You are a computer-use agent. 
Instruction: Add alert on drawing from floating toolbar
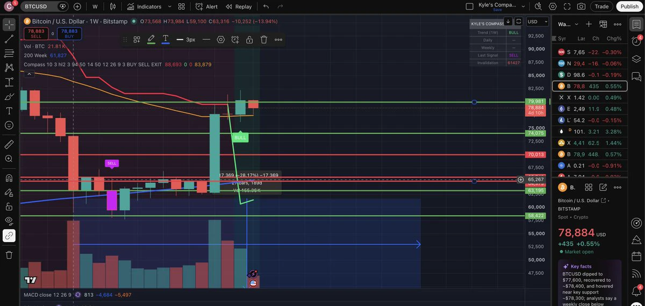[235, 39]
